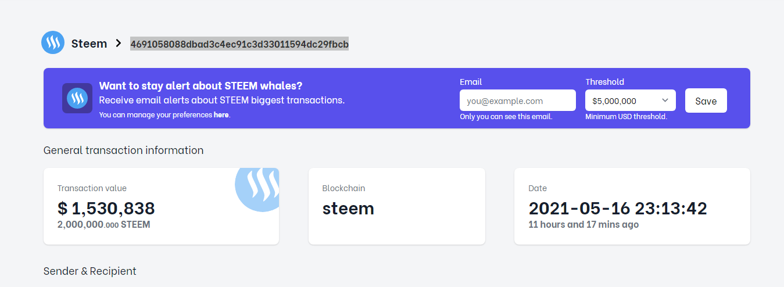Click the 2021-05-16 23:13:42 date value

(x=617, y=208)
